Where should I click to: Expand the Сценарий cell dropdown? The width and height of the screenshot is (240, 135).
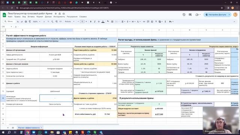[72, 91]
